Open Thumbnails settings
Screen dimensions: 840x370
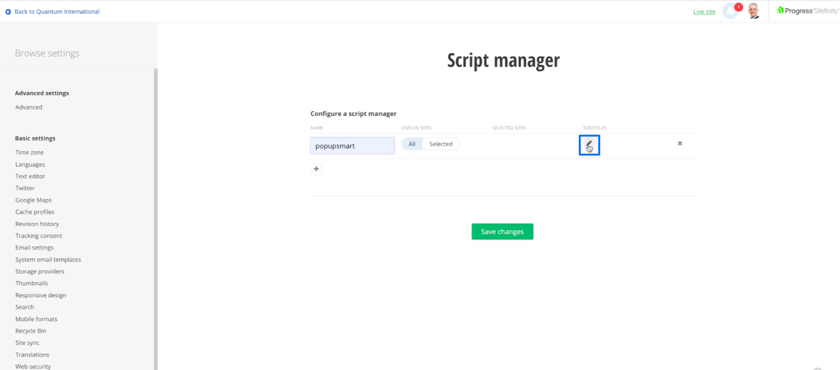tap(32, 283)
